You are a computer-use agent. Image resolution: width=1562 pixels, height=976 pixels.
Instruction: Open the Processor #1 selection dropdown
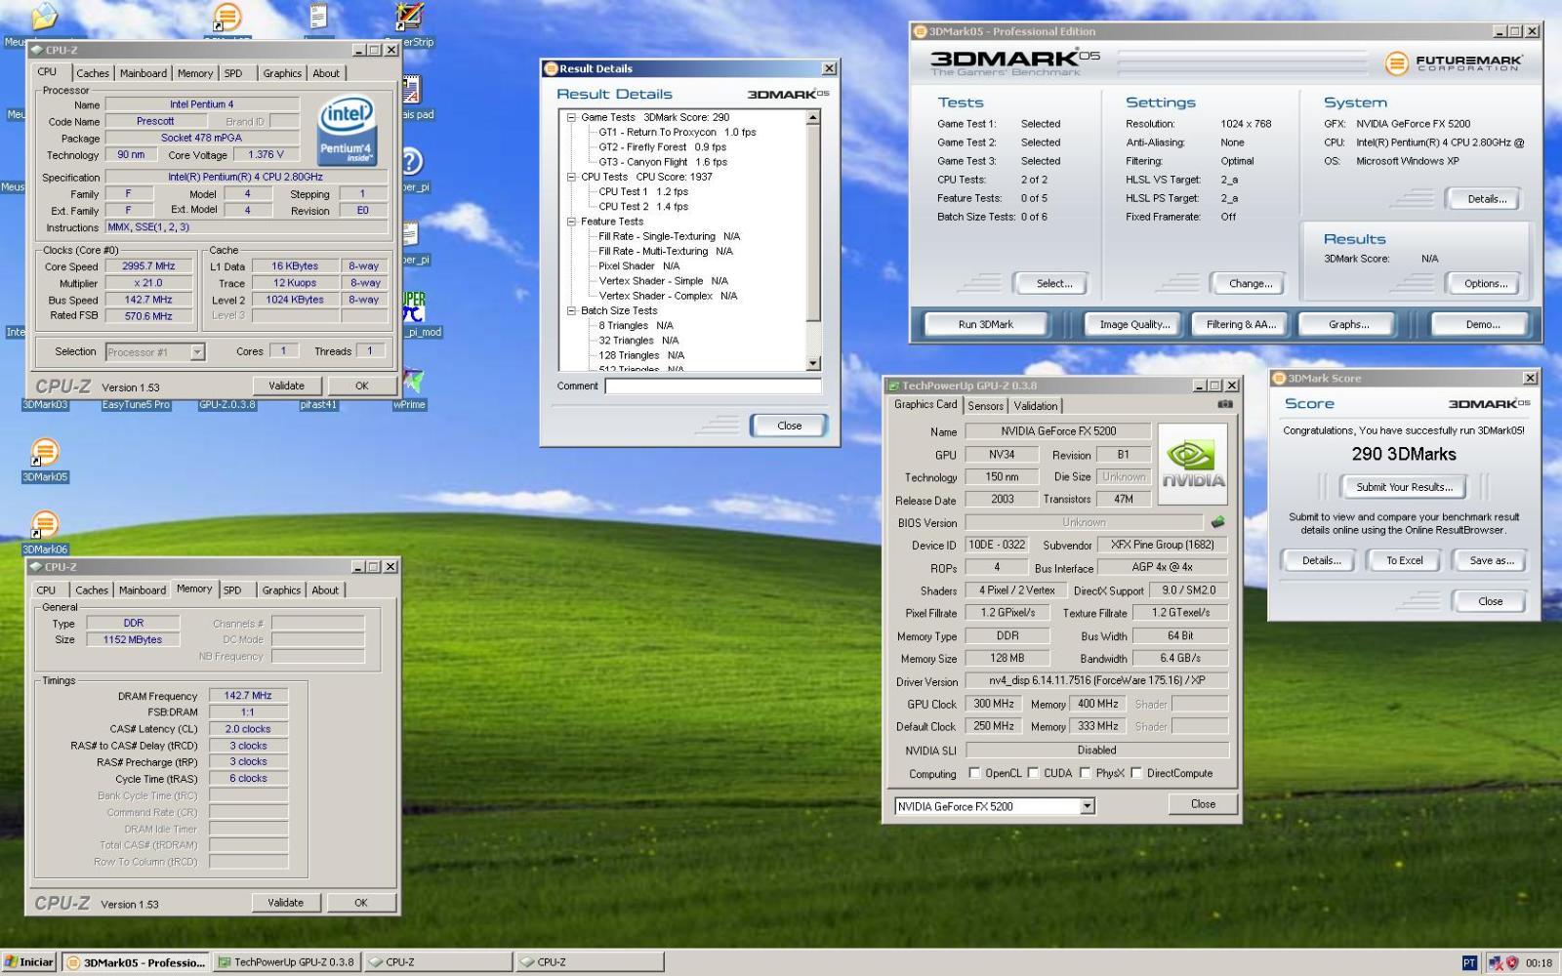(197, 352)
